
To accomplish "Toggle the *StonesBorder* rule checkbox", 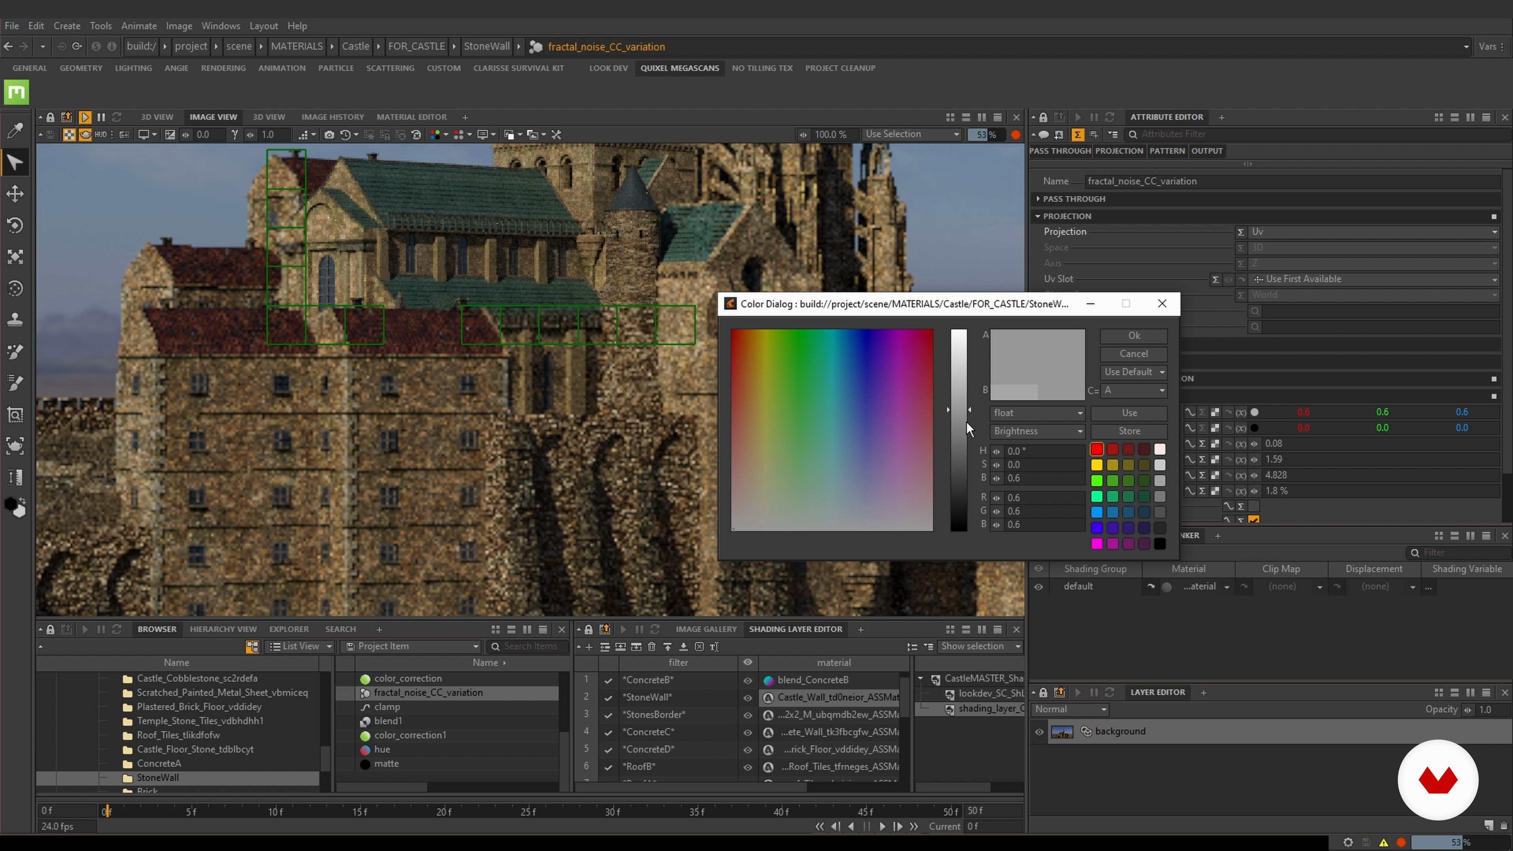I will 608,715.
